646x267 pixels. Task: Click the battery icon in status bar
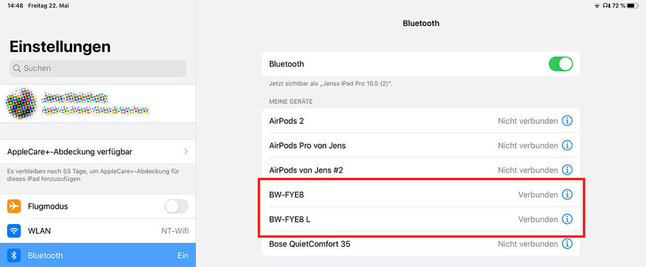[633, 5]
